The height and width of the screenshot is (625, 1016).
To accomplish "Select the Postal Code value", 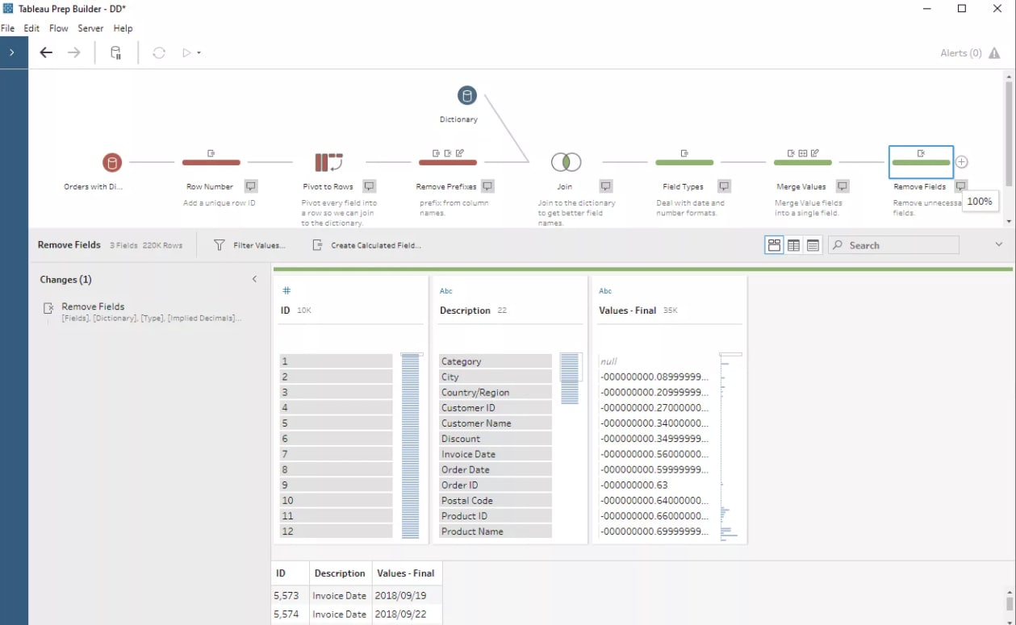I will click(495, 501).
